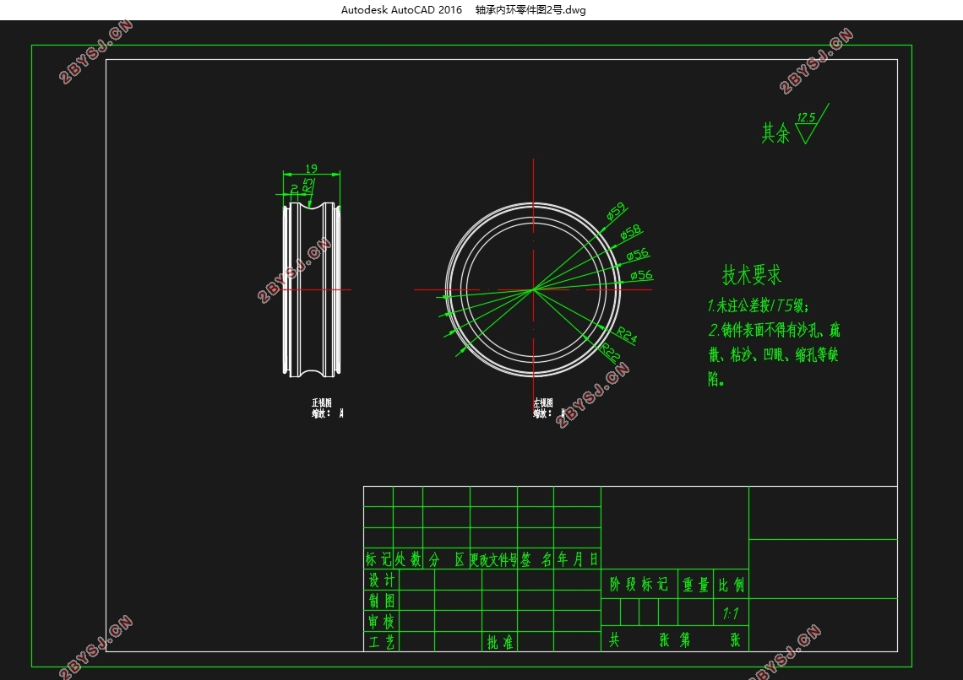Click the 批准 label in title block
The width and height of the screenshot is (963, 680).
tap(500, 642)
